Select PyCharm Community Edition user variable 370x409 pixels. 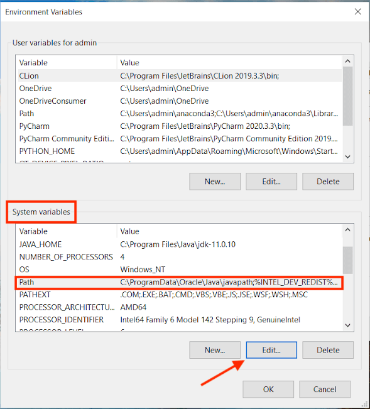pos(180,138)
